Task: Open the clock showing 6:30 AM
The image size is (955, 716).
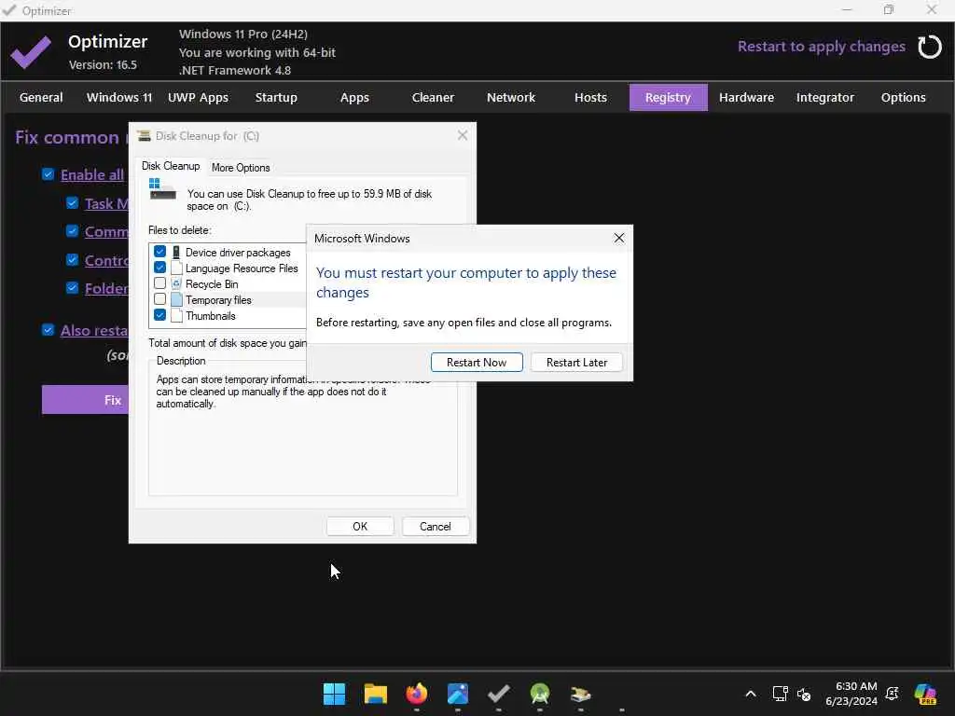Action: click(851, 694)
